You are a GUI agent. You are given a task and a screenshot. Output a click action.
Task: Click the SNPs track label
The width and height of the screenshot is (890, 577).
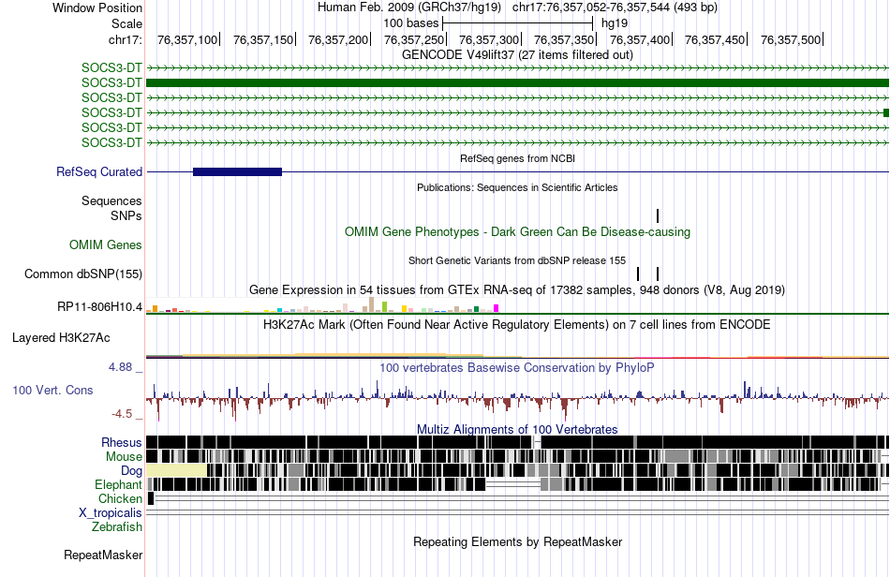pos(126,215)
